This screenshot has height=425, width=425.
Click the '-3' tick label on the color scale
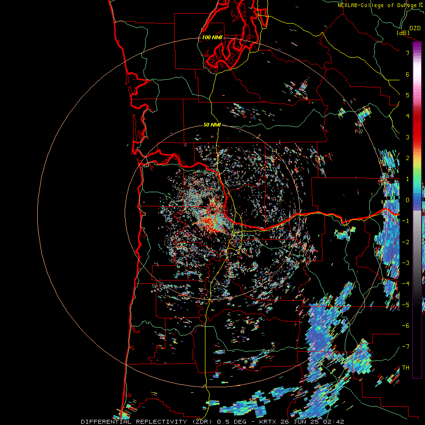(406, 263)
